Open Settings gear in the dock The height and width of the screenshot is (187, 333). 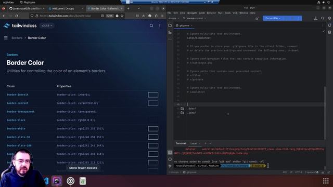tap(70, 181)
